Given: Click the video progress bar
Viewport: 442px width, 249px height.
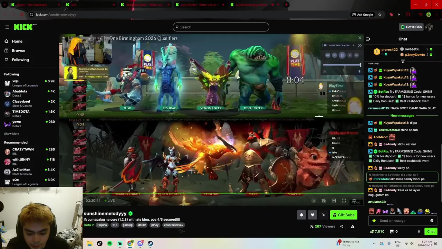Looking at the screenshot, I should pos(223,194).
